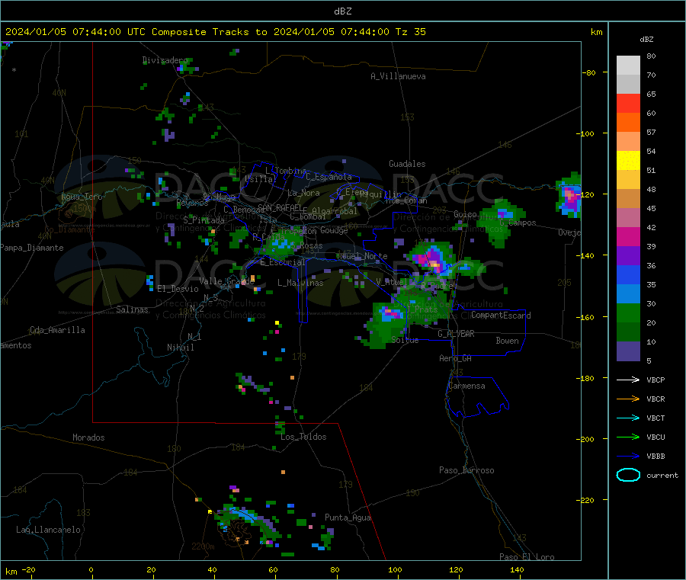Viewport: 686px width, 580px height.
Task: Click the storm cell west of Soitue
Action: coord(386,324)
